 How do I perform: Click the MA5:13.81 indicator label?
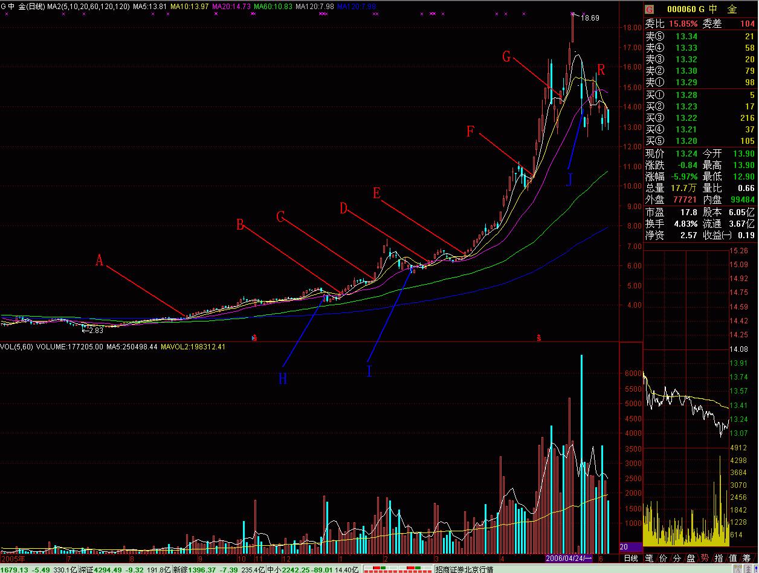(x=149, y=6)
